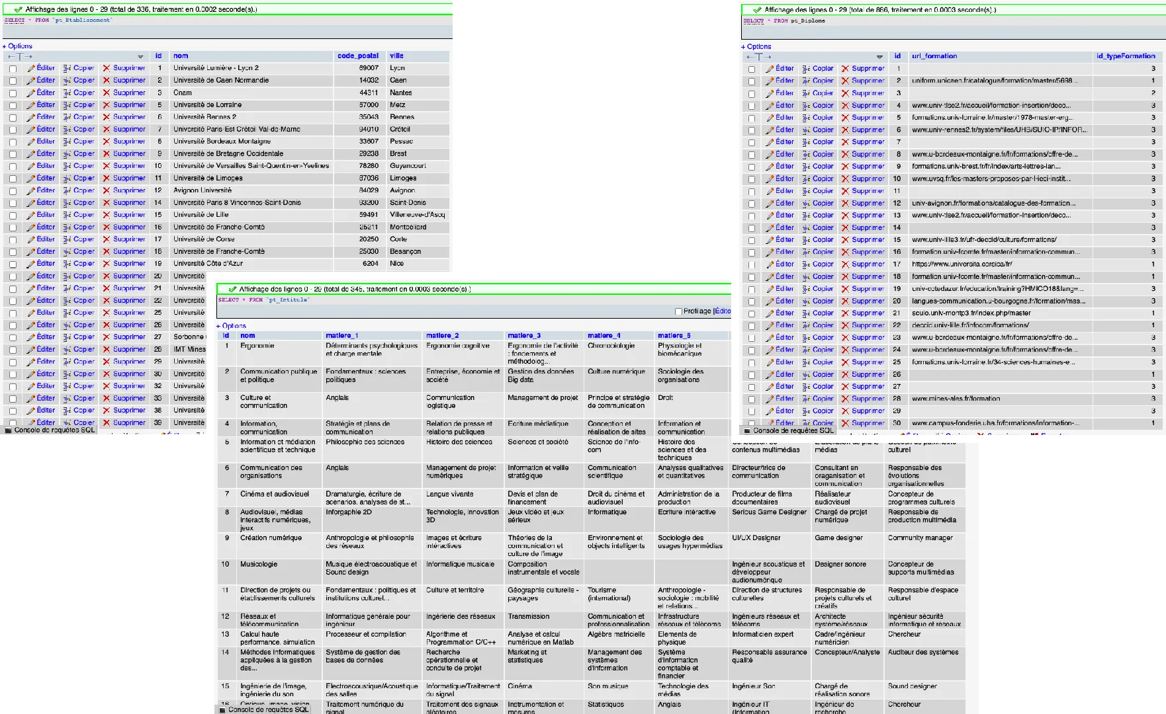
Task: Click the SELECT keyword in the pt_Diplome query
Action: pos(753,21)
